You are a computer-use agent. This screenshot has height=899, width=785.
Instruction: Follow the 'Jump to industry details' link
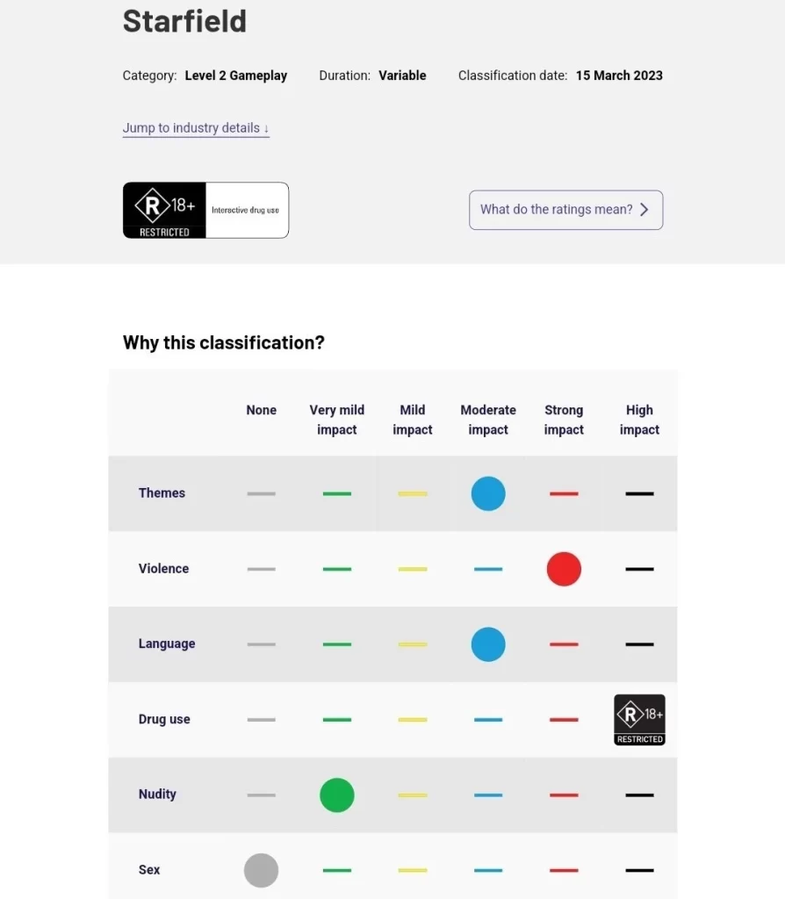pyautogui.click(x=196, y=128)
